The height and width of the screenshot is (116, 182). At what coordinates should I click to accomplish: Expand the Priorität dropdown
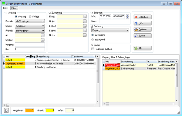(30, 31)
